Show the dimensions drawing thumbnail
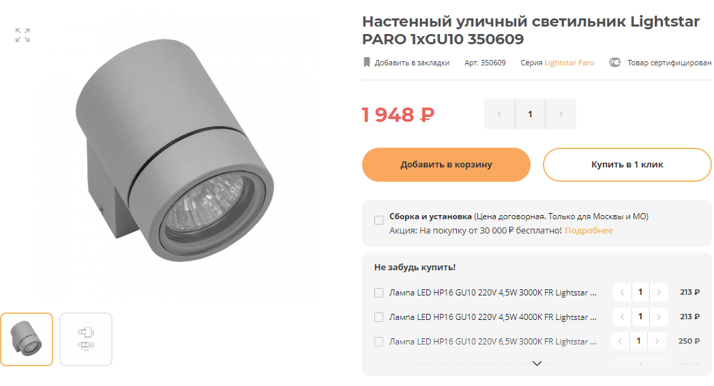The width and height of the screenshot is (714, 386). click(x=86, y=339)
